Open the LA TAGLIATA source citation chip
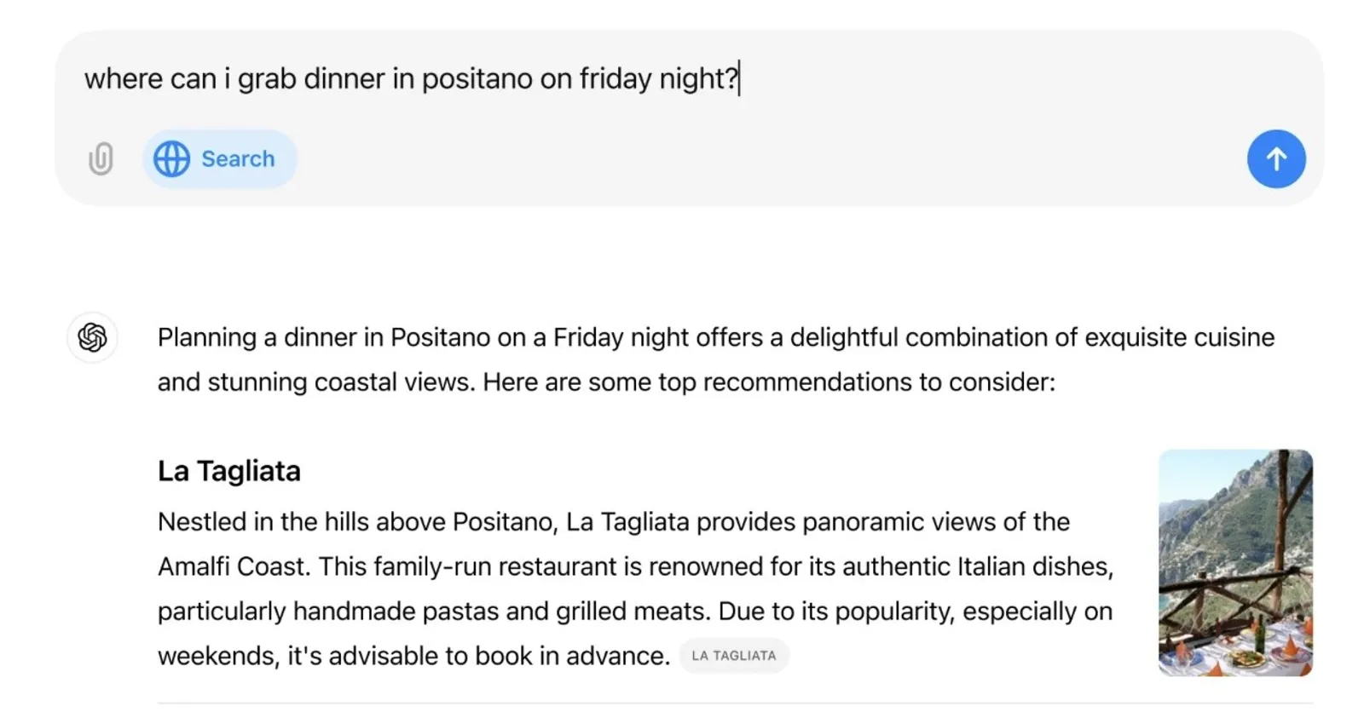 [x=734, y=656]
